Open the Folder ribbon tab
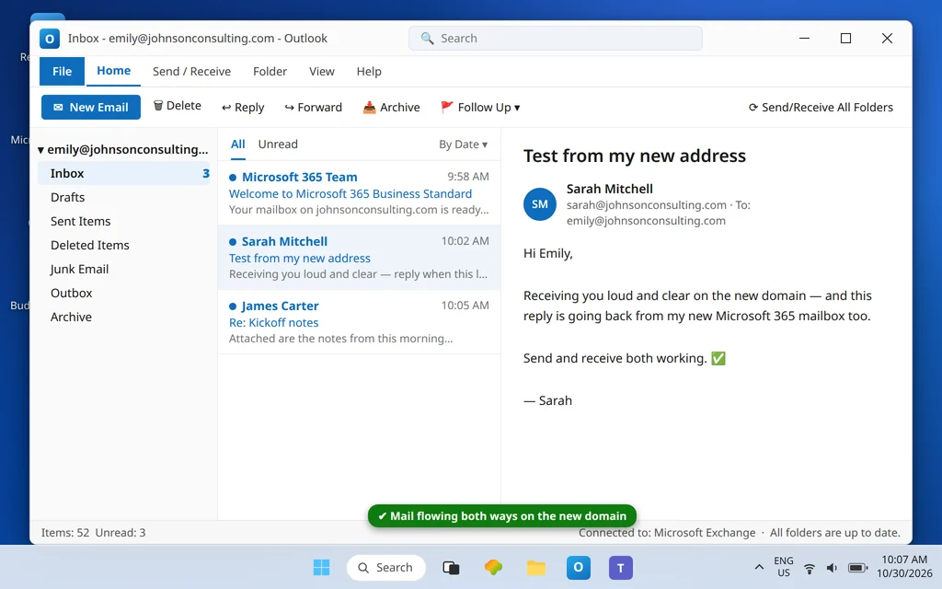 [x=270, y=71]
